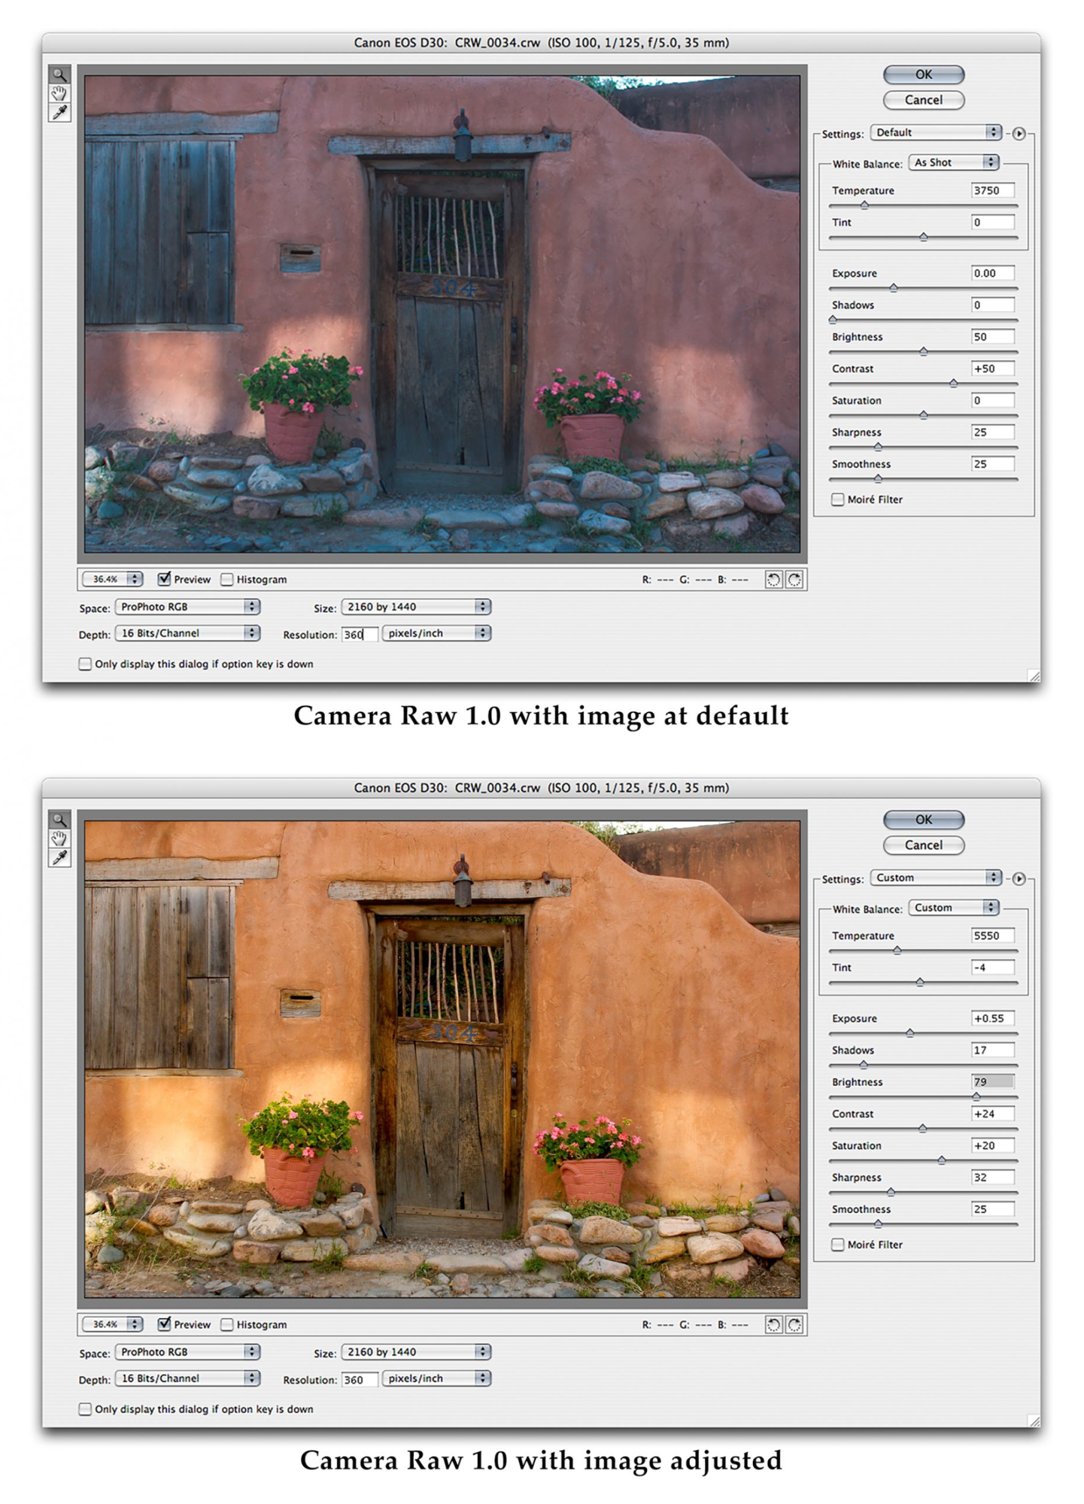
Task: Rotate image clockwise in the adjusted-image dialog
Action: point(794,1324)
